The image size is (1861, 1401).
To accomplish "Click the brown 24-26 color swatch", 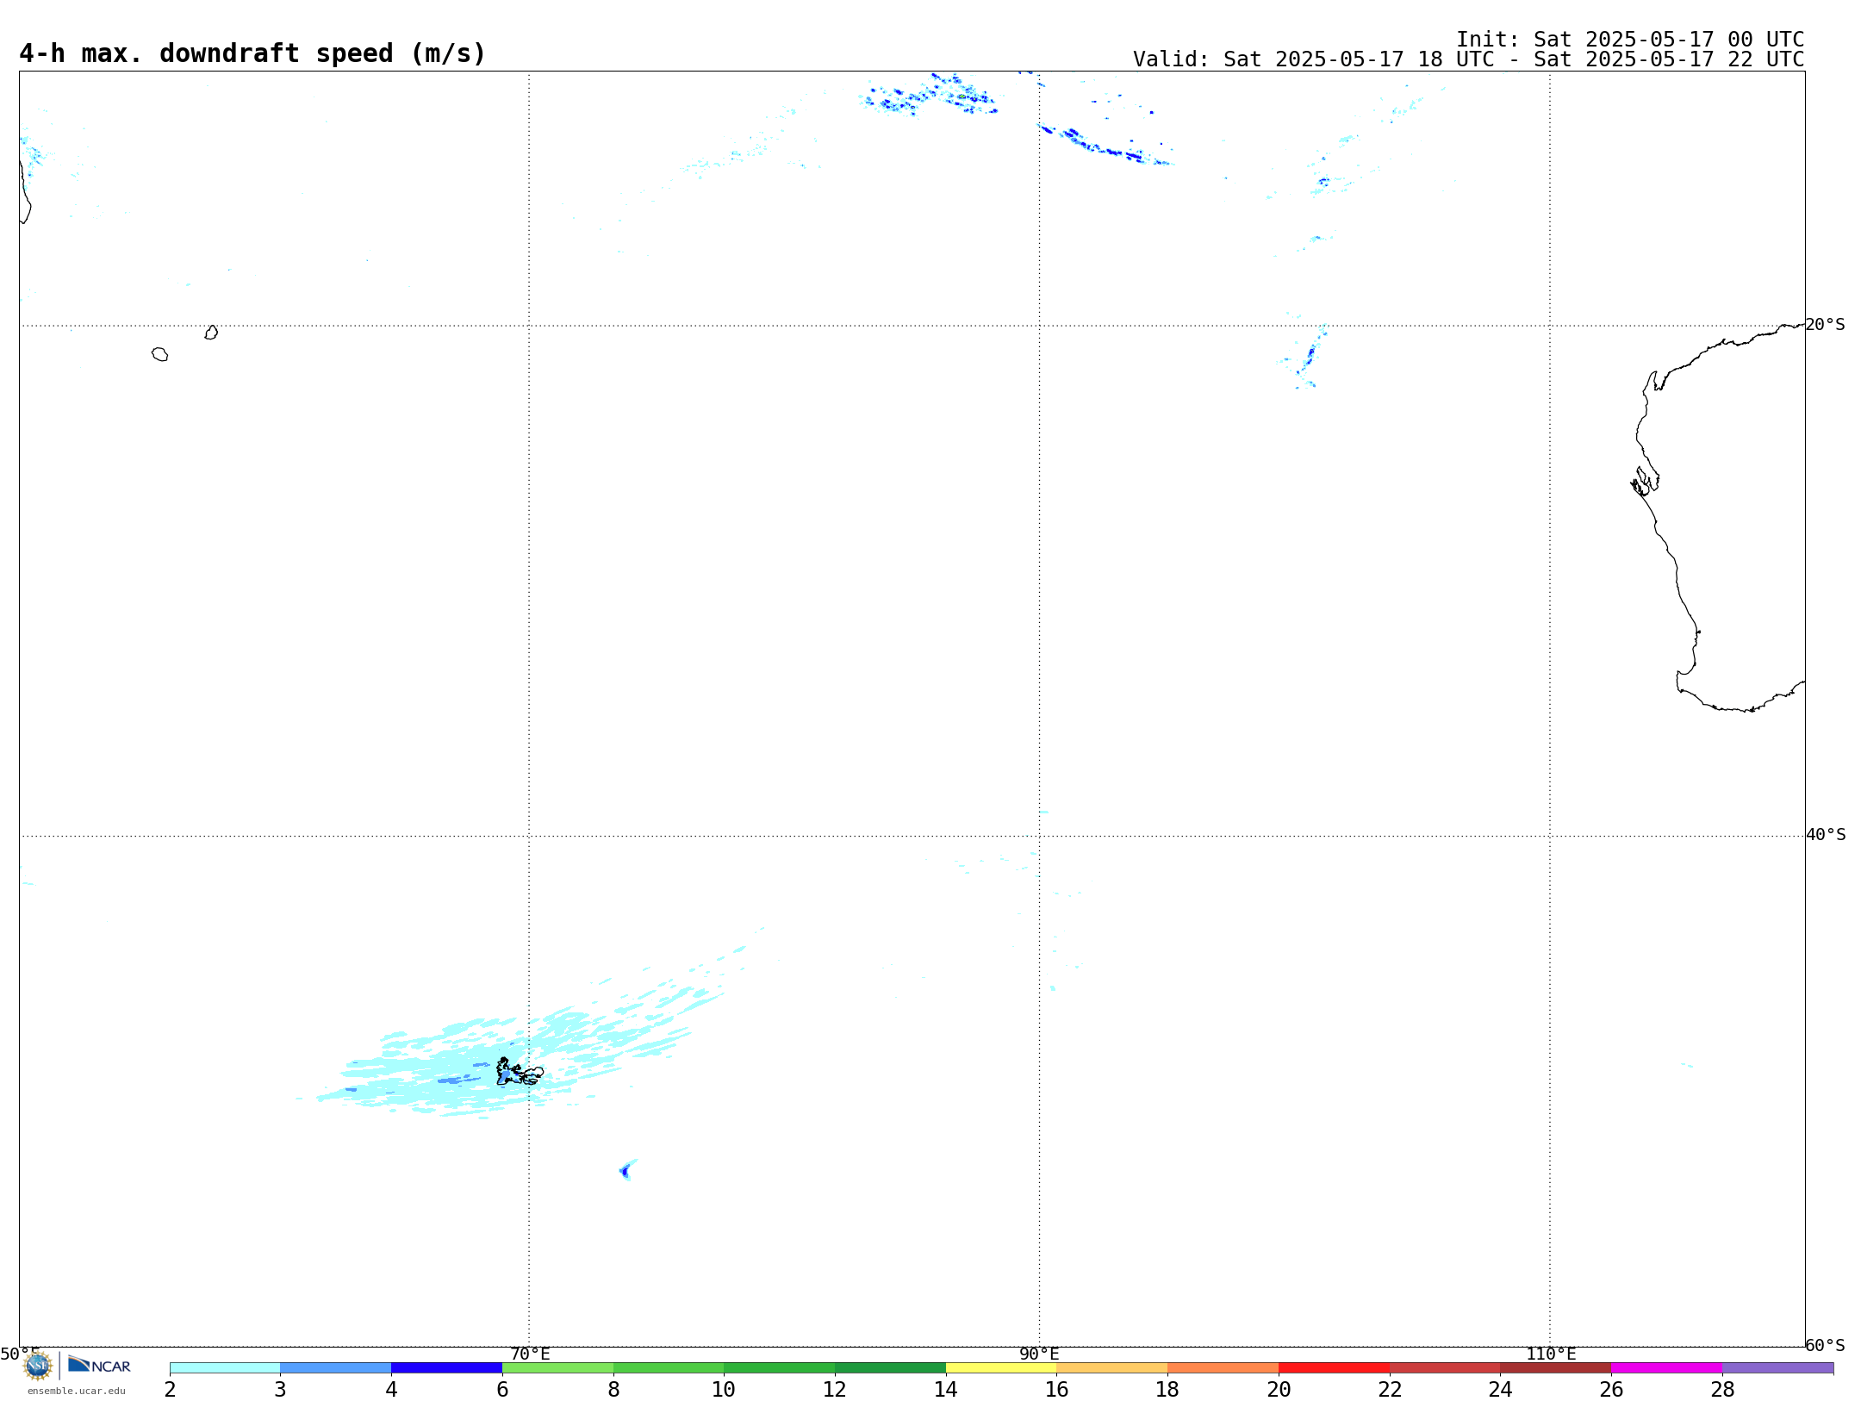I will (1555, 1367).
